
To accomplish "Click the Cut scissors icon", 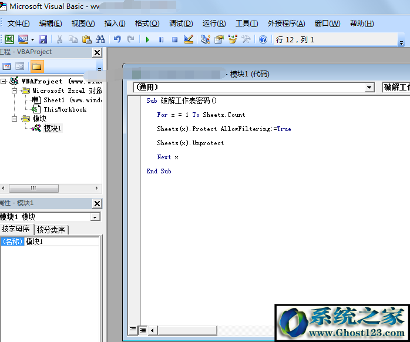I will 59,39.
